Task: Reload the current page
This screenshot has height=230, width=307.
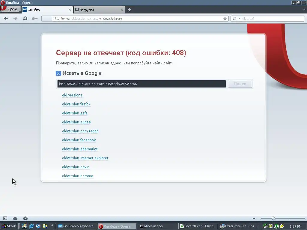Action: (x=25, y=19)
